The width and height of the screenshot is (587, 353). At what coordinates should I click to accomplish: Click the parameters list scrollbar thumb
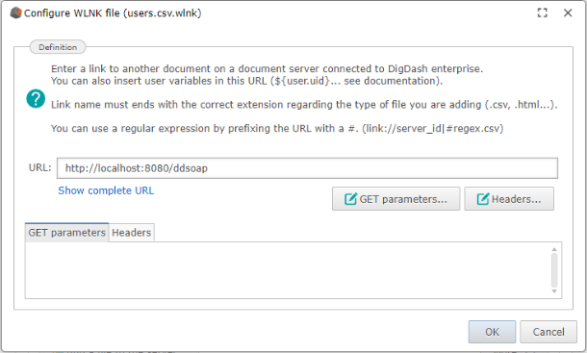tap(554, 270)
